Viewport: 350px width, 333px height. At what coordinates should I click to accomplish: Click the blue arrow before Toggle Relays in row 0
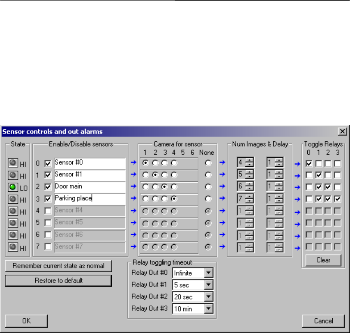298,164
